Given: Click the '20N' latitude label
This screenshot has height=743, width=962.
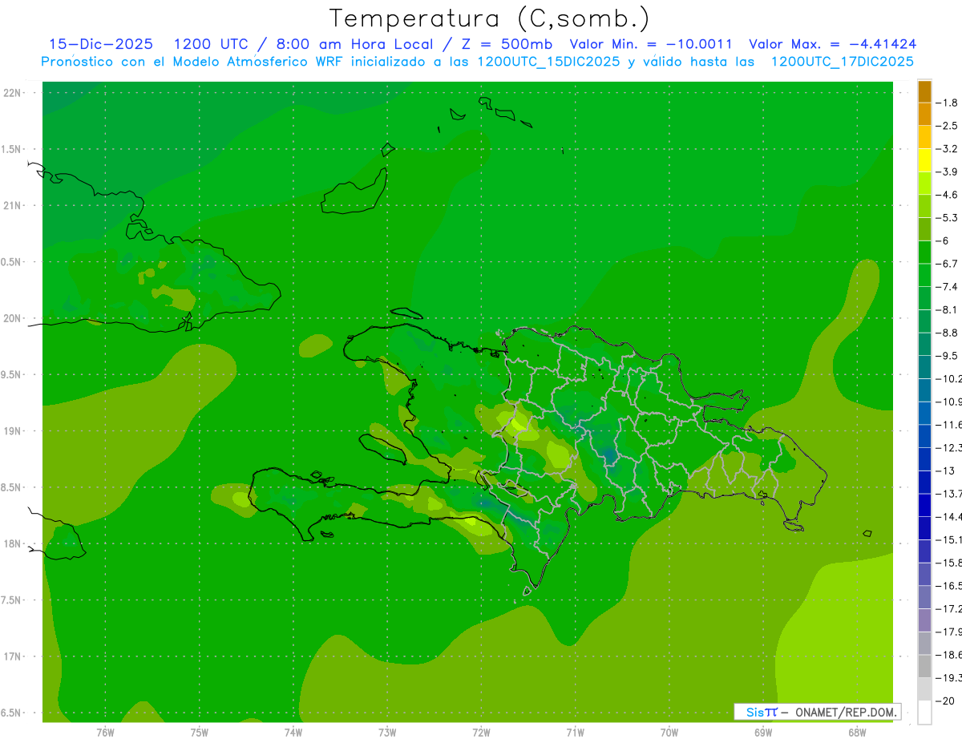Looking at the screenshot, I should click(11, 318).
